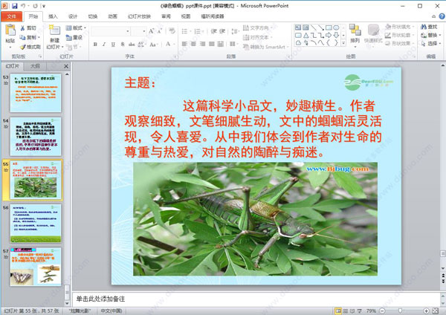Open the font size dropdown
Viewport: 446px width, 315px height.
point(144,31)
